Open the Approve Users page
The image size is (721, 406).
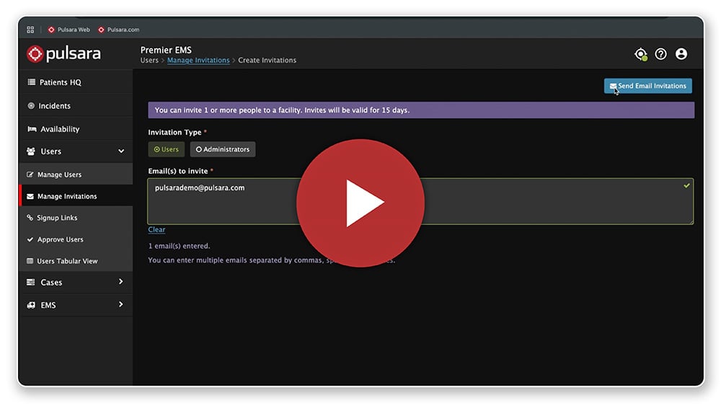[x=76, y=239]
